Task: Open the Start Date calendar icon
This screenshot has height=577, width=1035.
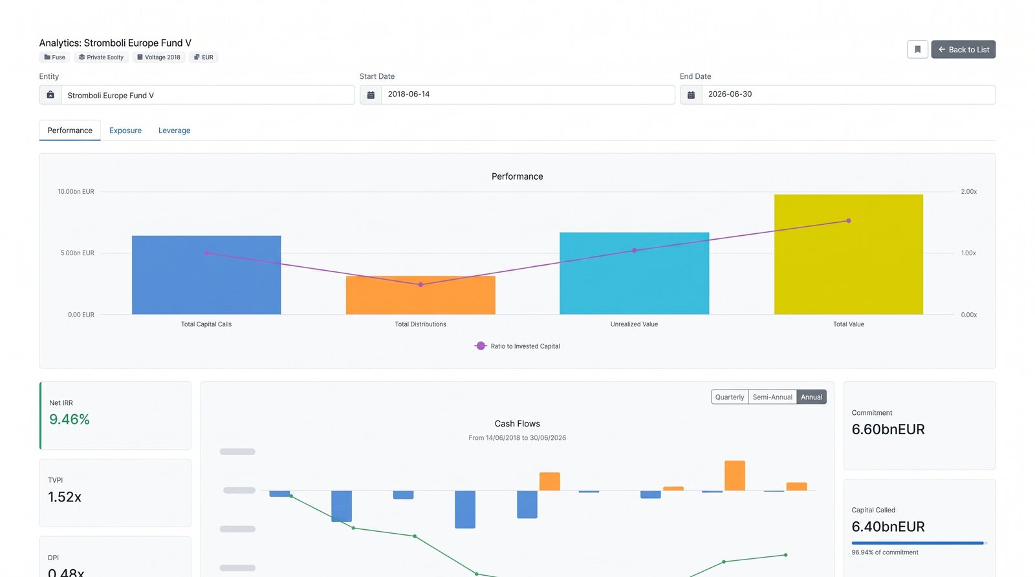Action: [x=371, y=95]
